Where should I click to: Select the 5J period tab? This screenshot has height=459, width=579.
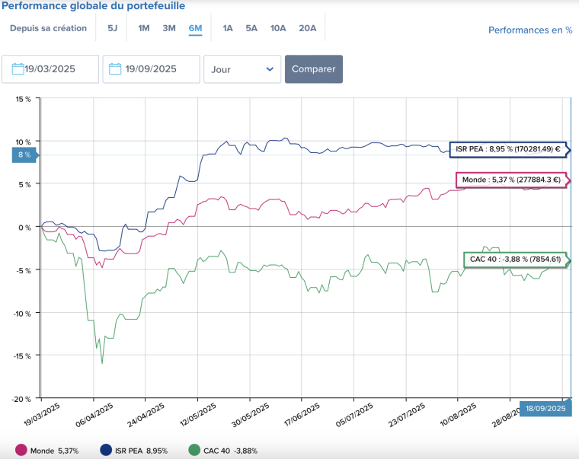click(113, 29)
